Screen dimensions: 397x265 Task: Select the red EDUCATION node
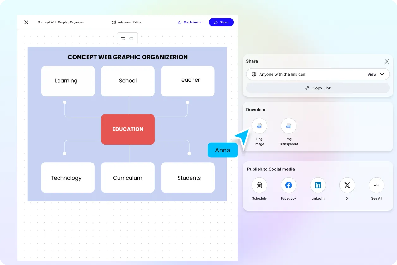point(128,129)
